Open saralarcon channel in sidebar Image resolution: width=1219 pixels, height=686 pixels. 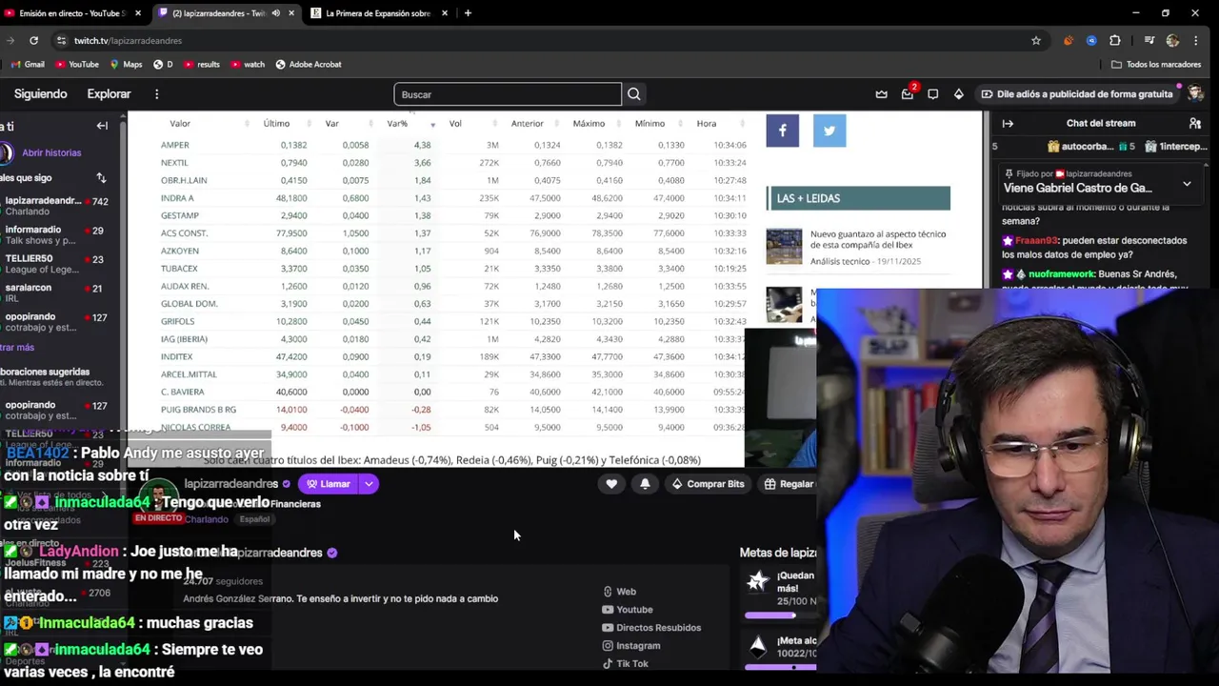coord(53,293)
